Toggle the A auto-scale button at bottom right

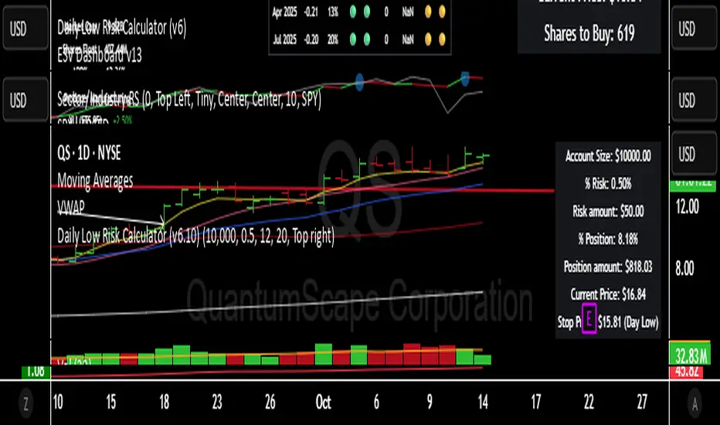695,403
